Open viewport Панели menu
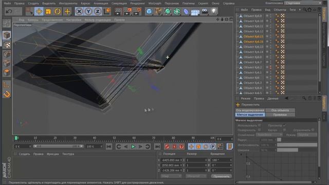This screenshot has height=185, width=329. [x=120, y=20]
